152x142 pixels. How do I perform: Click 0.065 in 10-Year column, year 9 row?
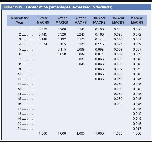click(99, 69)
